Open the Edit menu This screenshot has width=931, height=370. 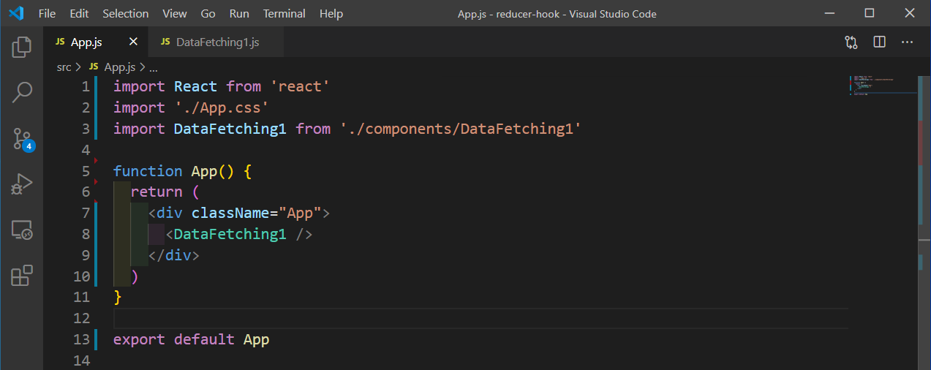point(79,14)
